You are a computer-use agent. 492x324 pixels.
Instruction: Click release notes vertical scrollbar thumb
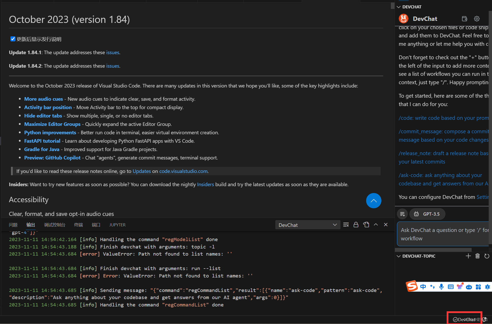click(x=392, y=6)
